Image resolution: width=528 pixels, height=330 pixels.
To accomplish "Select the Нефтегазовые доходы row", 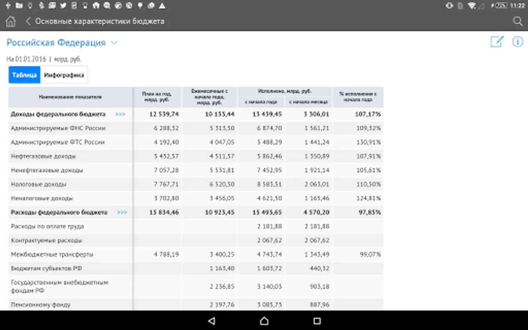I will 196,156.
